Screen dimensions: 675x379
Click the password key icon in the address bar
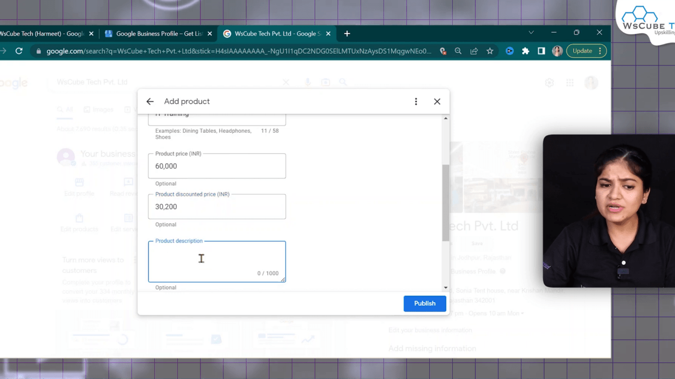[x=443, y=51]
